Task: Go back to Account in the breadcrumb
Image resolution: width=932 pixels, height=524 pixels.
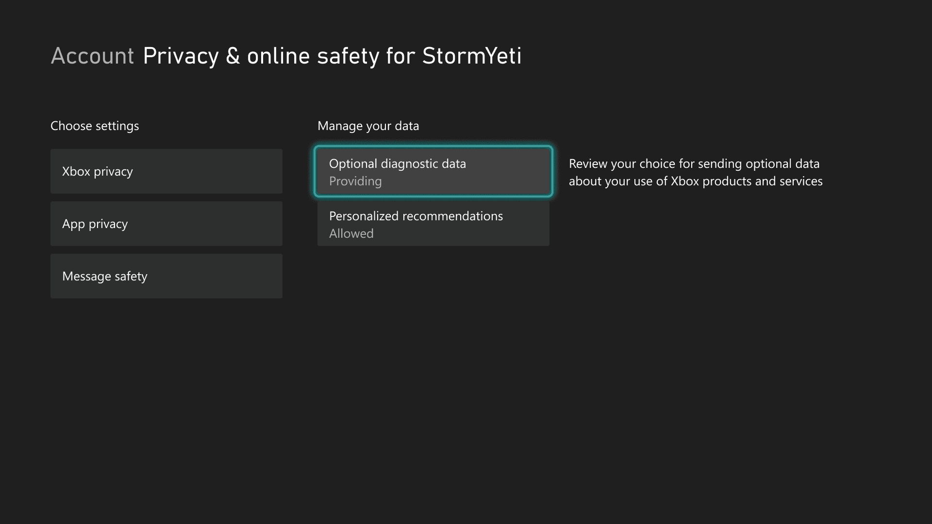Action: pos(92,56)
